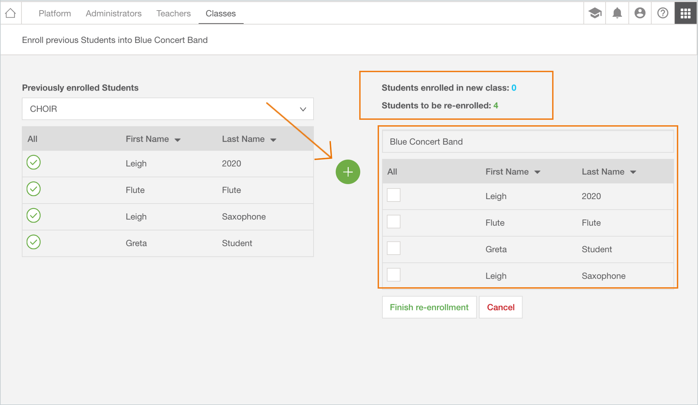Screen dimensions: 698x405
Task: Open the CHOIR class dropdown
Action: (168, 109)
